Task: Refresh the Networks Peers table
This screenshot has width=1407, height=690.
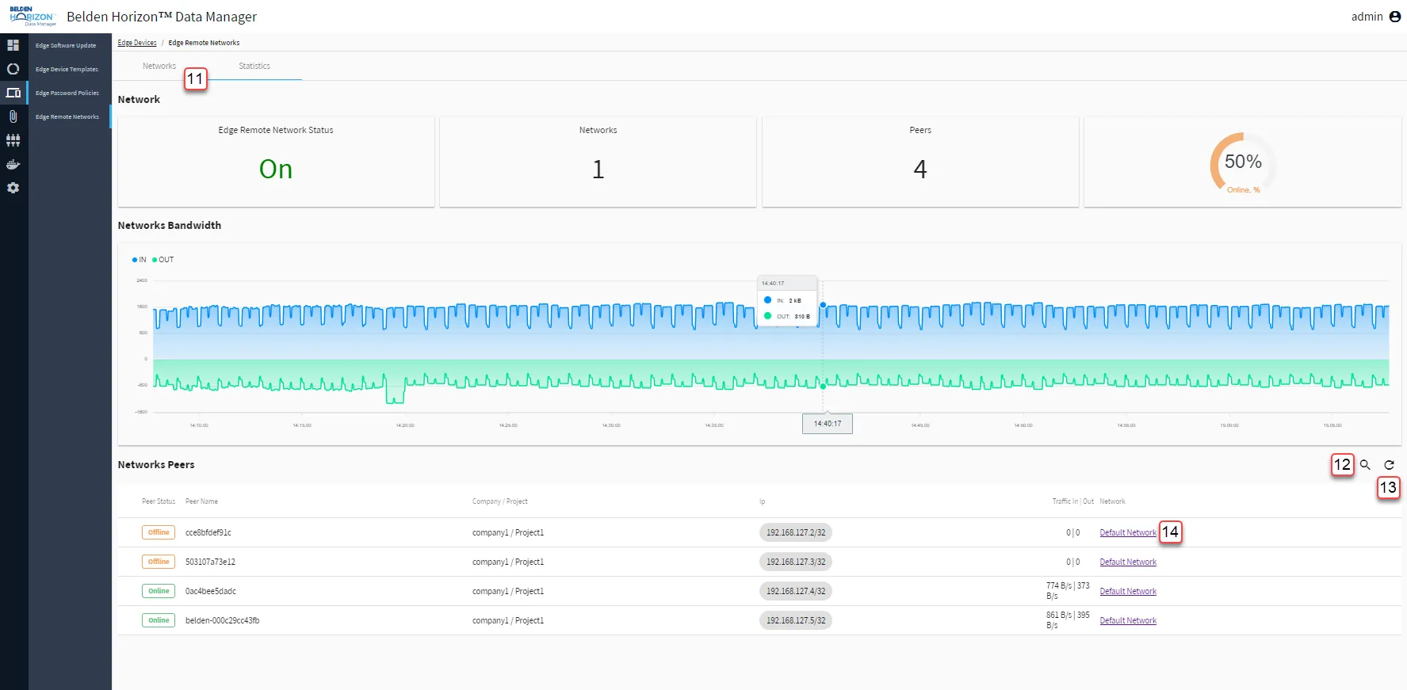Action: tap(1389, 465)
